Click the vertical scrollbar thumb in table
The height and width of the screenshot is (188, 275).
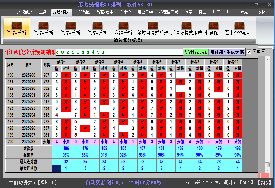coord(267,165)
